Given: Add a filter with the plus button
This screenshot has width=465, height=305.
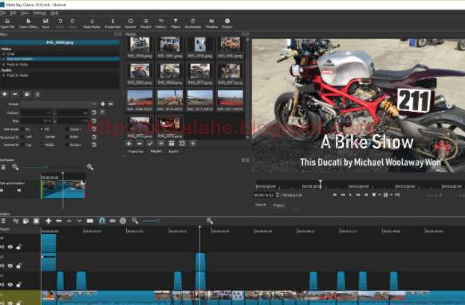Looking at the screenshot, I should click(5, 94).
